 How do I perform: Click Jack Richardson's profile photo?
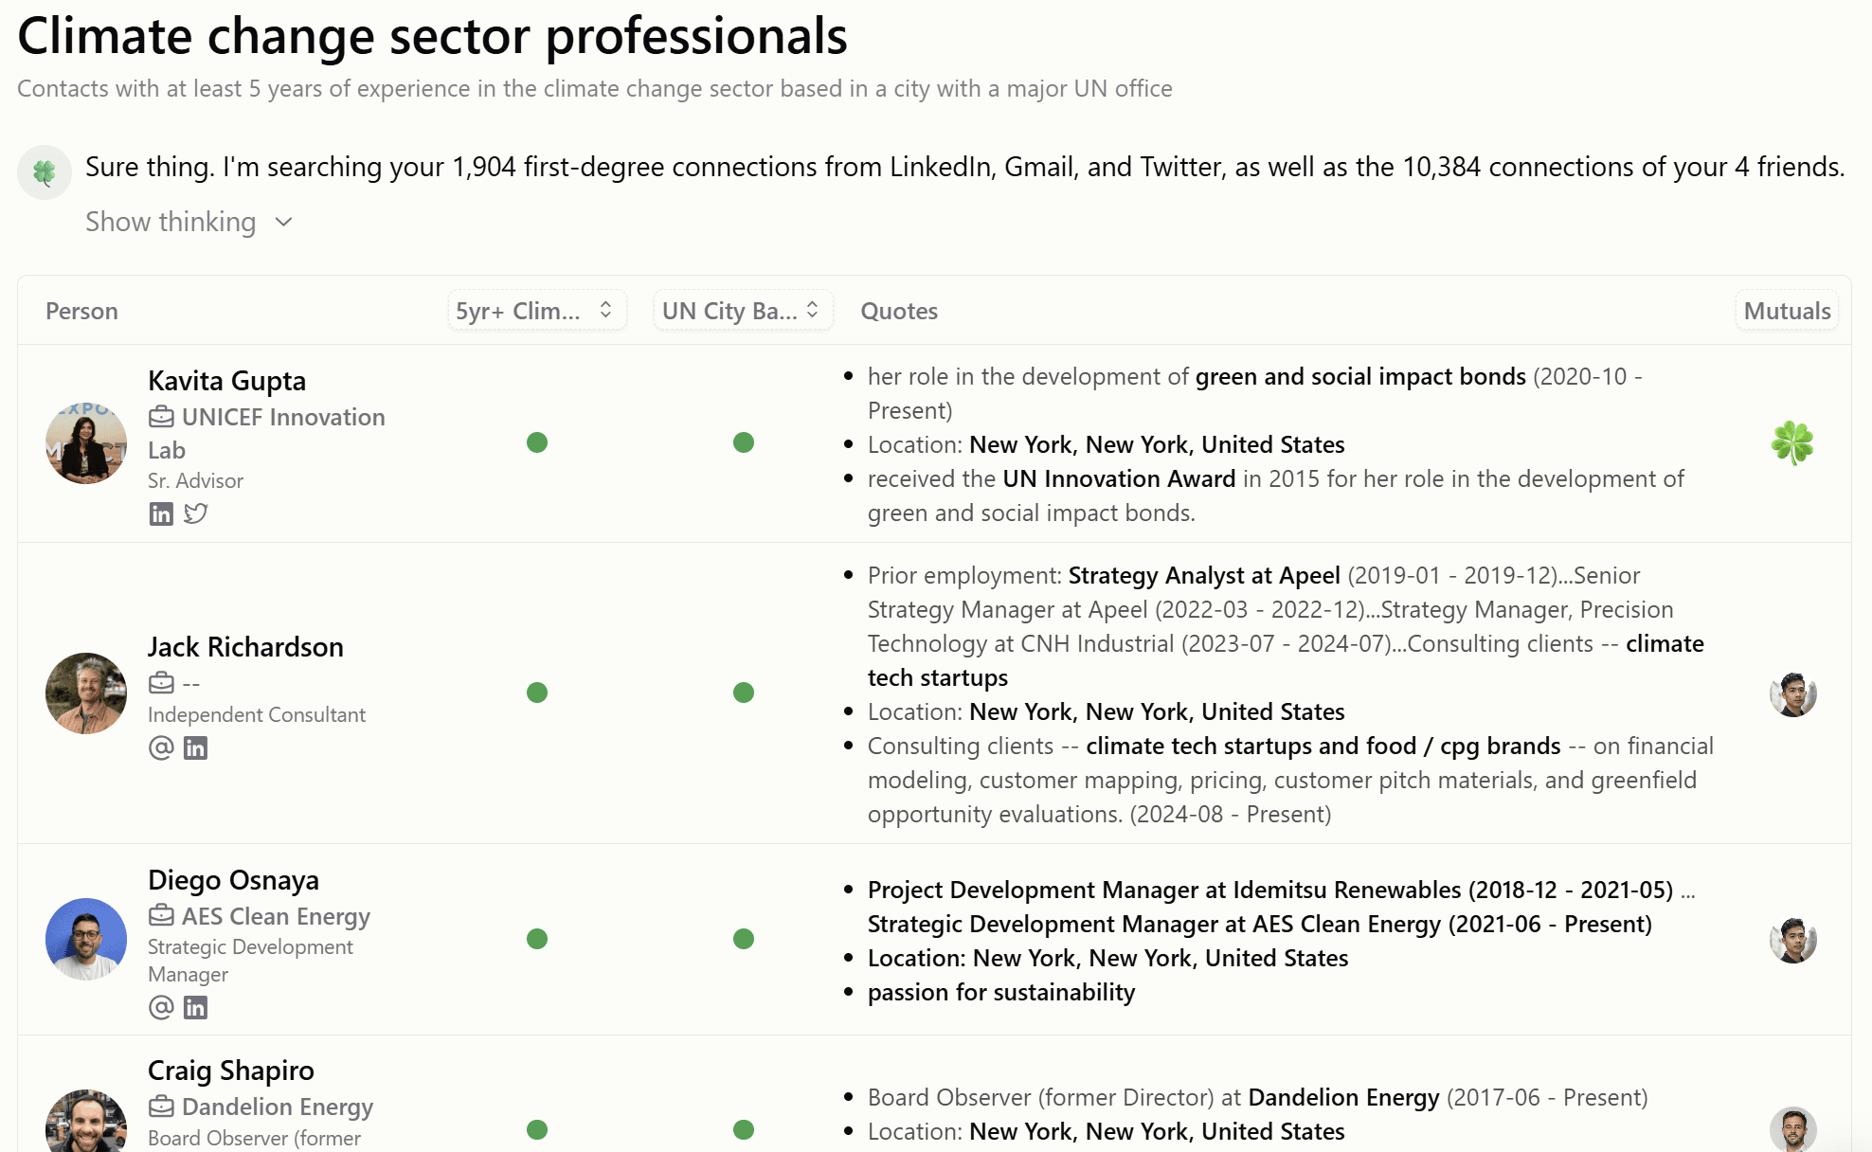86,693
